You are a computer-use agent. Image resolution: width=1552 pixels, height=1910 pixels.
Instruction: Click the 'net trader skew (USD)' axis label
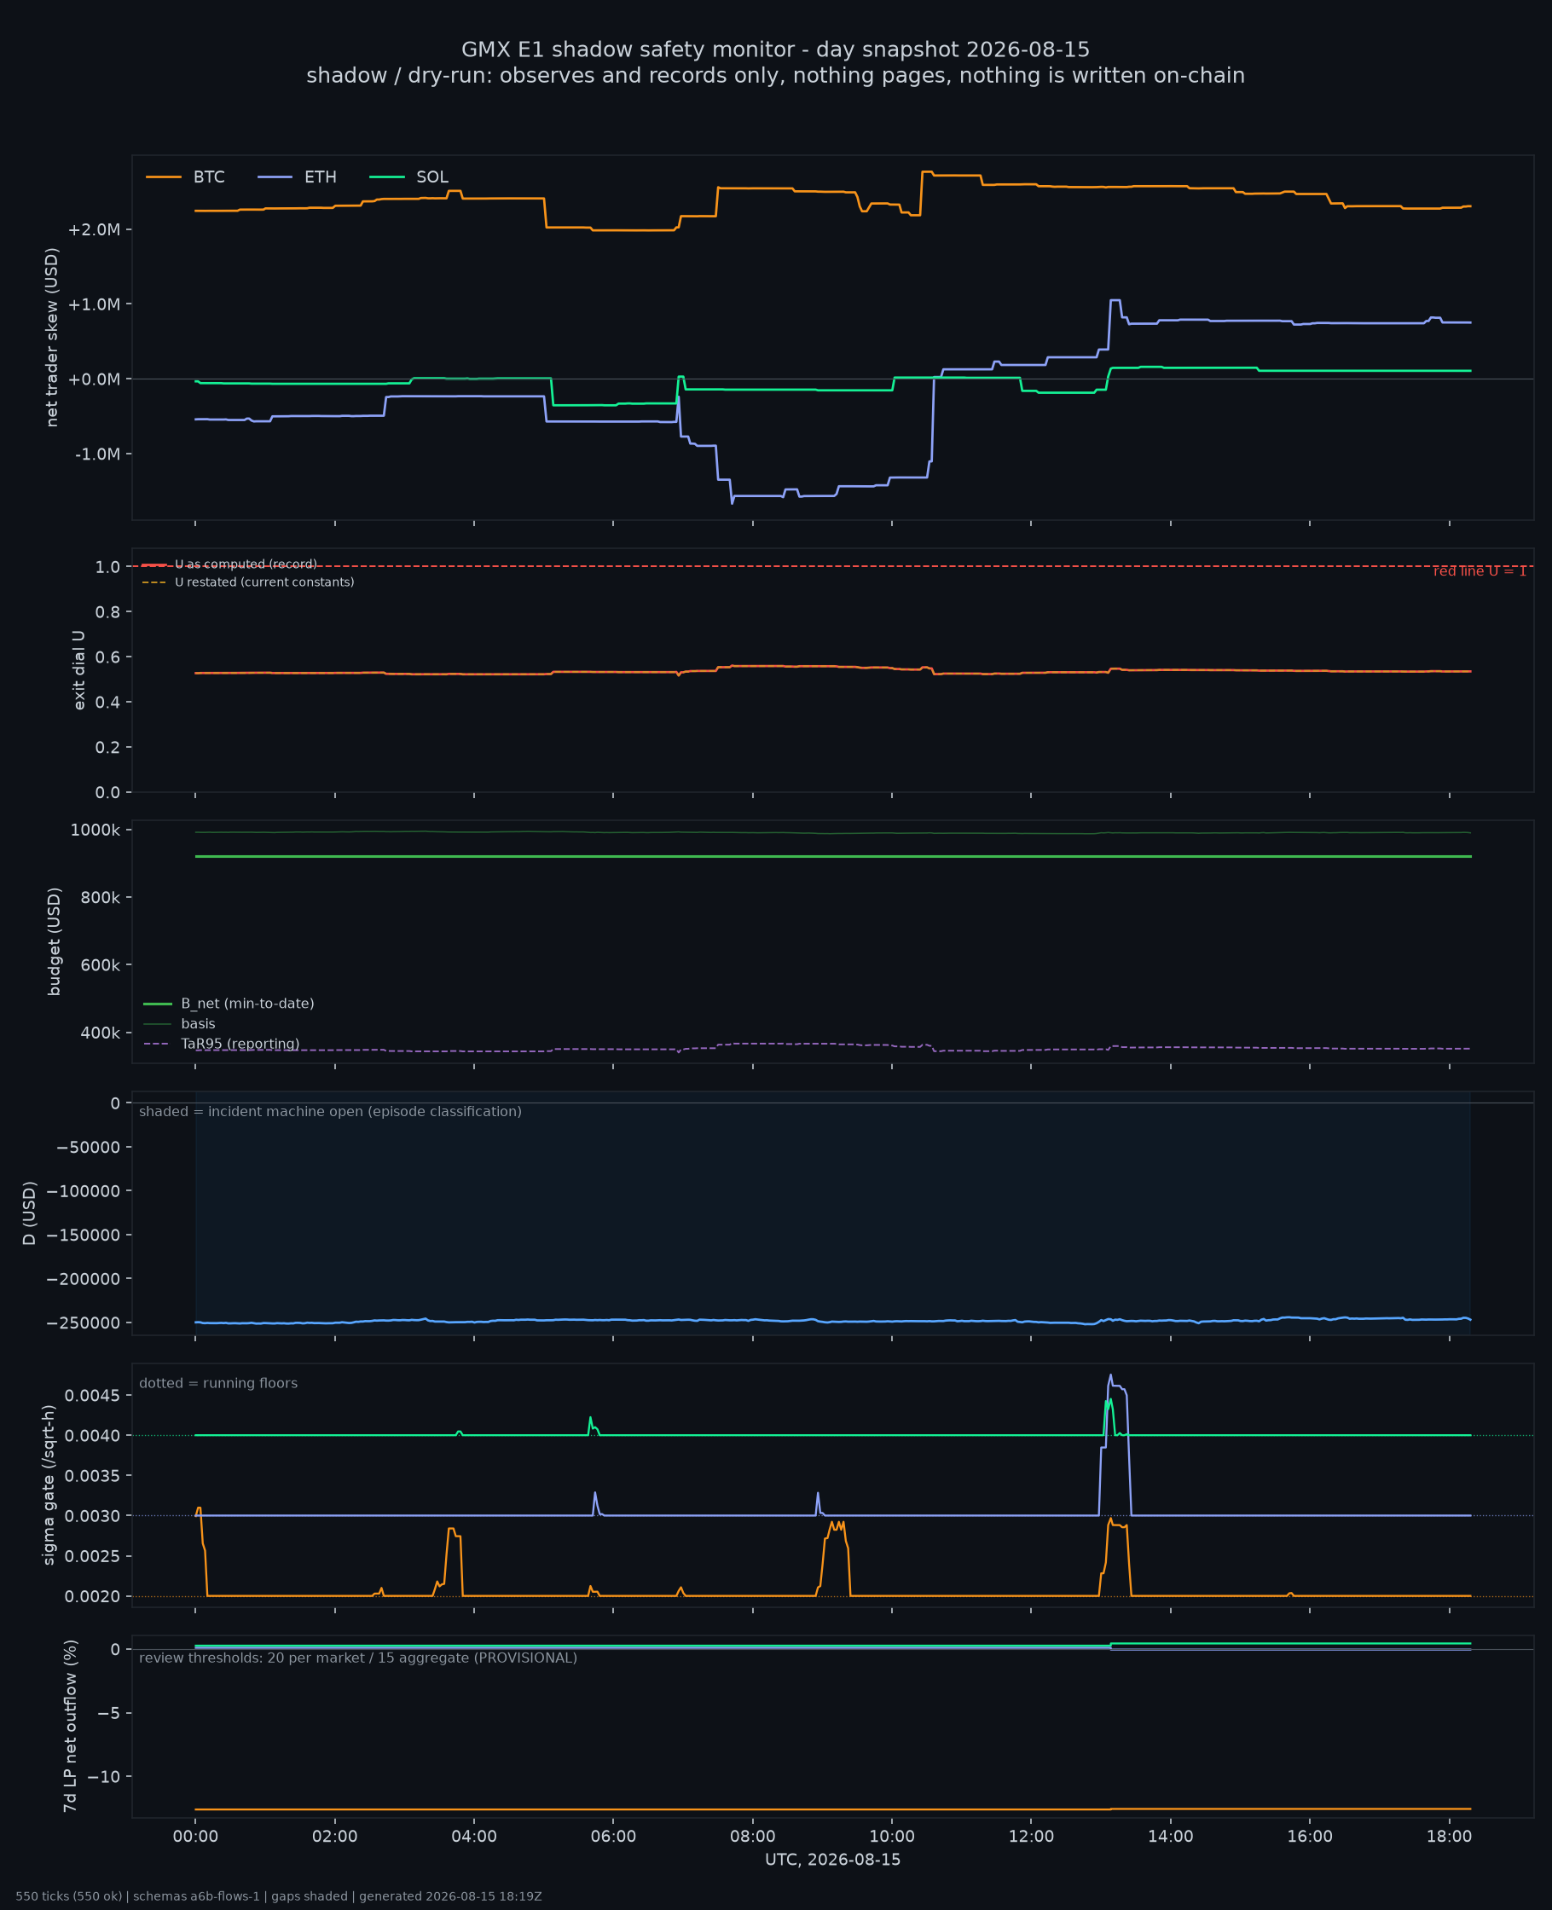pos(52,338)
